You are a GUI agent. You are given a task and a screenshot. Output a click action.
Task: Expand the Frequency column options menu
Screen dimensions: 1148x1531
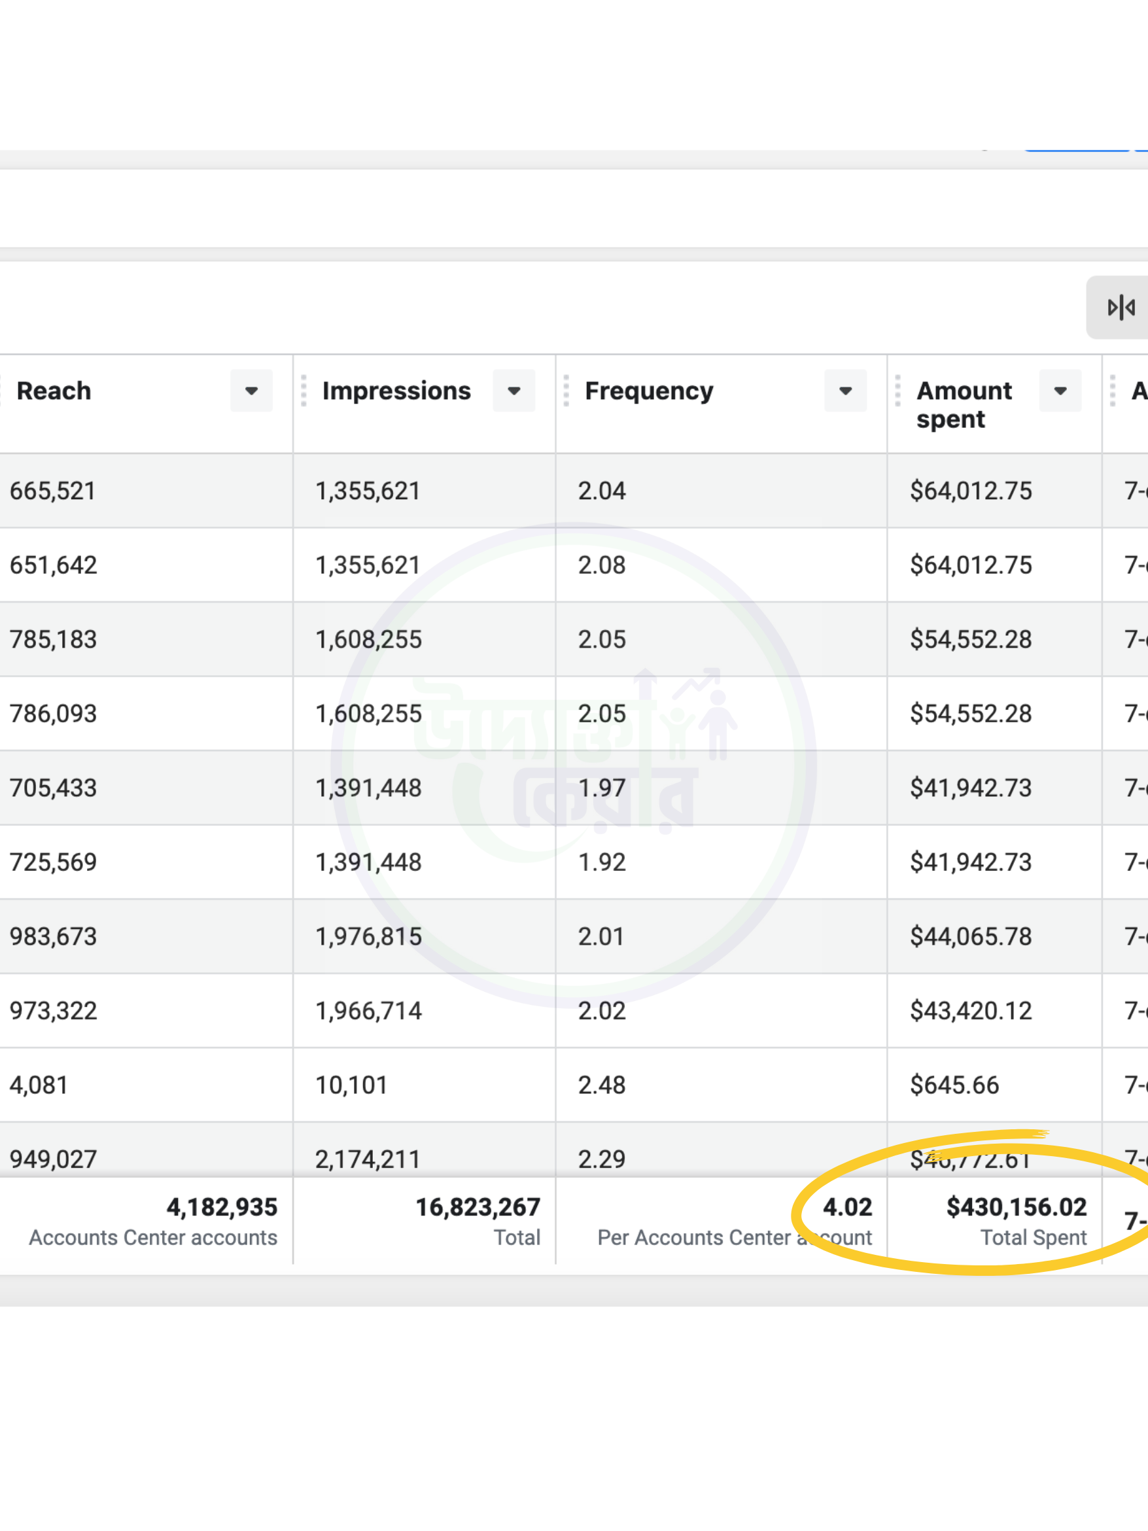845,391
